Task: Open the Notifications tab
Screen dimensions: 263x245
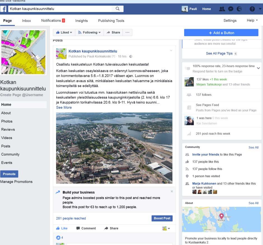Action: pos(53,20)
